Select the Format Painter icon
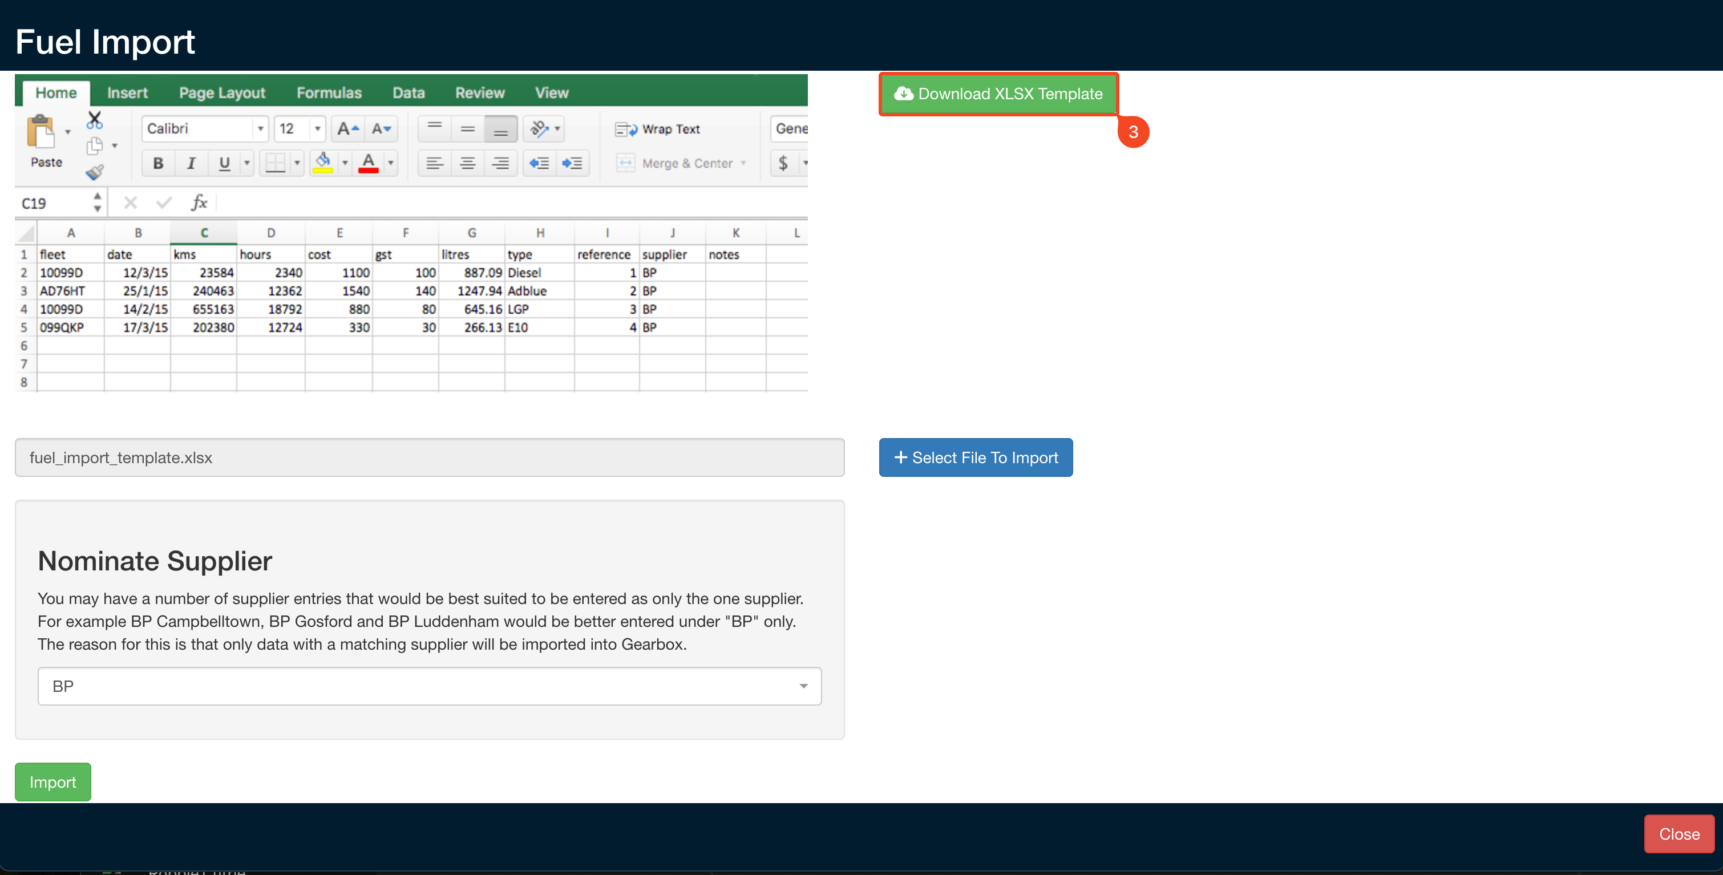This screenshot has width=1723, height=875. [x=96, y=171]
